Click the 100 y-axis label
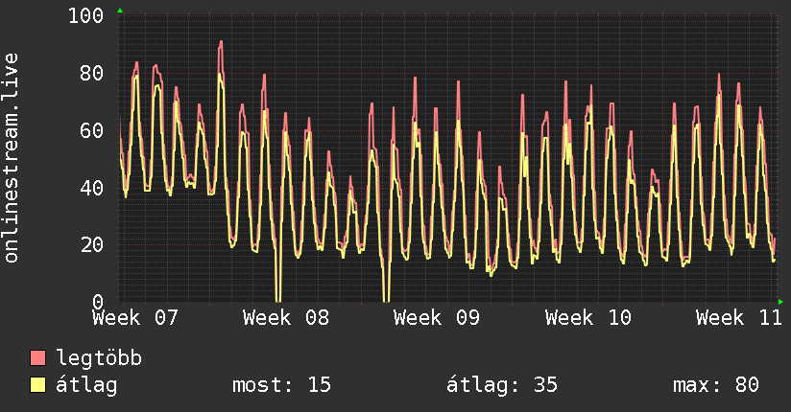 coord(85,15)
